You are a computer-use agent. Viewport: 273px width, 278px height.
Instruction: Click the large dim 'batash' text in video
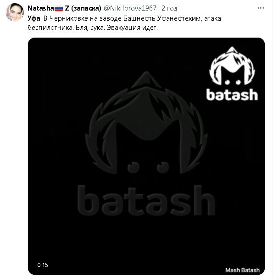coord(146,200)
